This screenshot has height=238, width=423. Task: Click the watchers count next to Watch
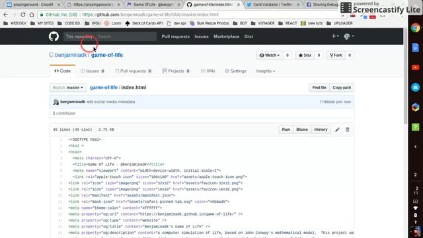click(288, 56)
